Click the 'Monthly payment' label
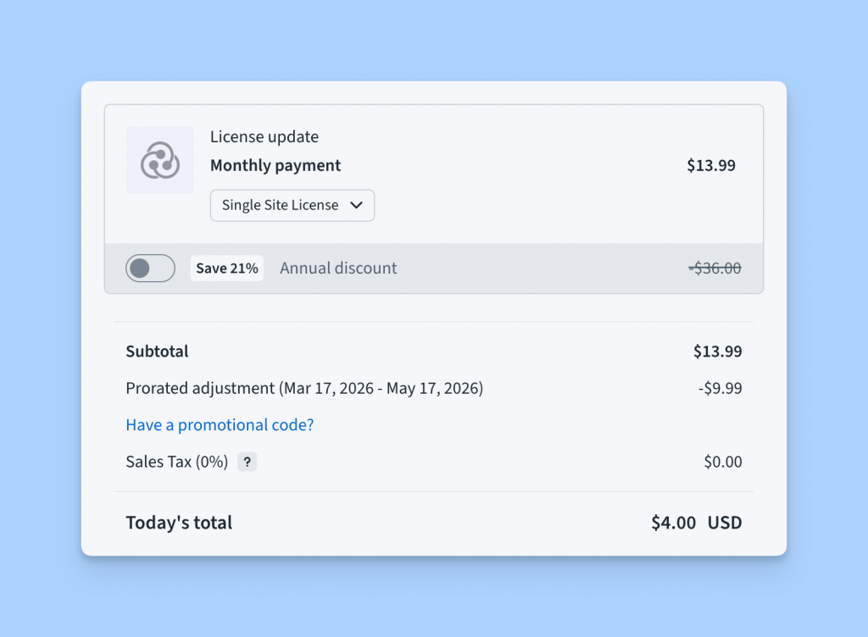This screenshot has height=637, width=868. (275, 165)
